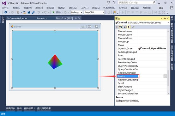
Task: Select the StyleChanged event row
Action: 142,90
